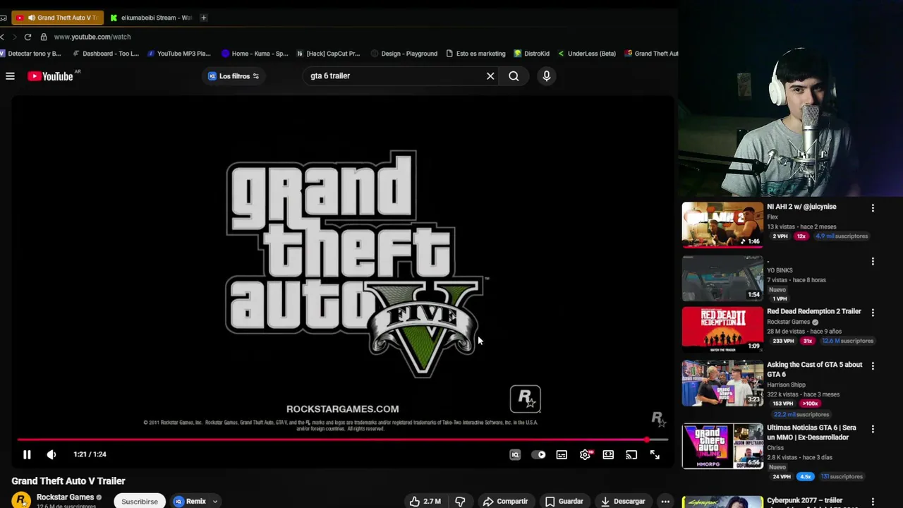Open 'Dashboard - Too L...' bookmark
The height and width of the screenshot is (508, 903).
106,54
